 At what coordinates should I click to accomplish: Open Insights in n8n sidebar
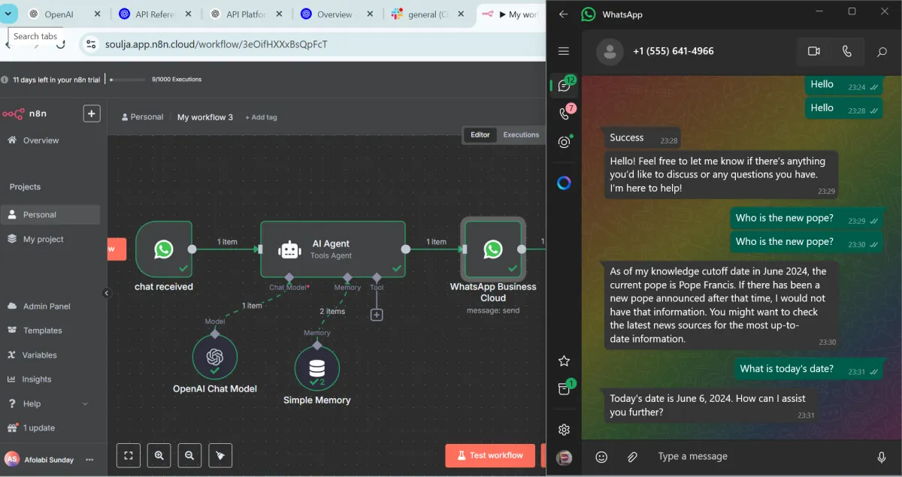click(50, 379)
